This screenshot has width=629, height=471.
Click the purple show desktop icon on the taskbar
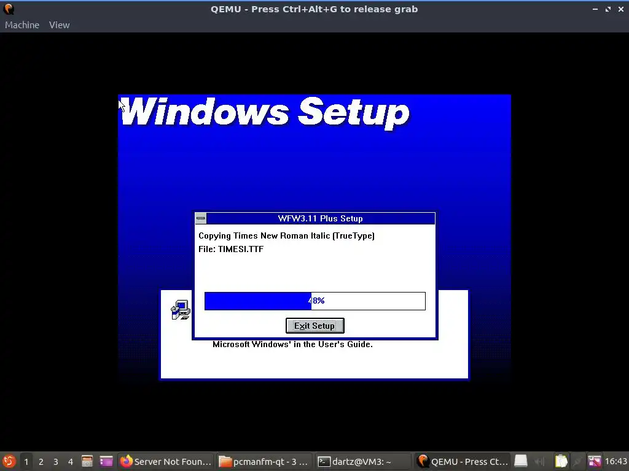click(106, 461)
